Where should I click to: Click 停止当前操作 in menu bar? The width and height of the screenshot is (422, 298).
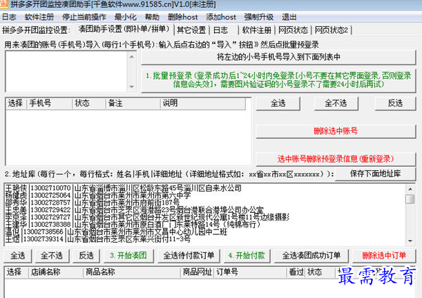coord(84,17)
